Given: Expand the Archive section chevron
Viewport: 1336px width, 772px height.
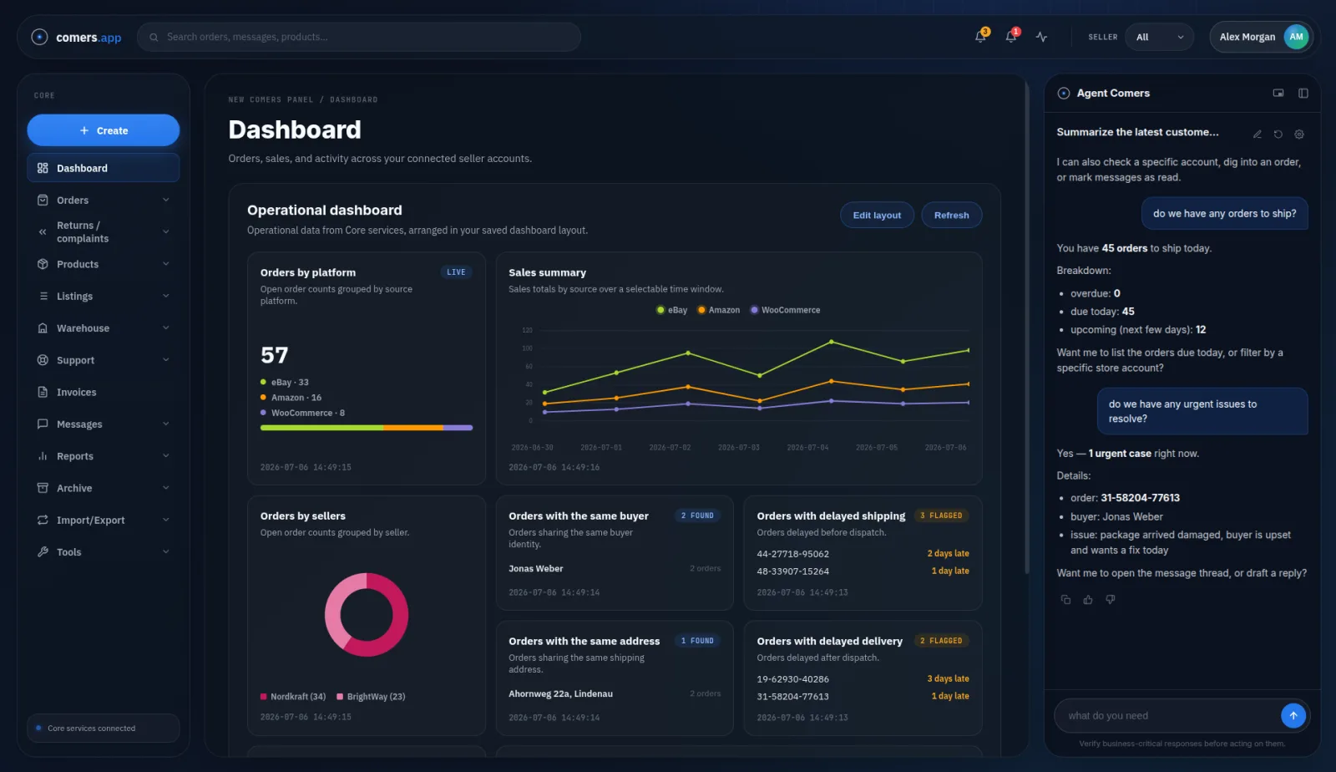Looking at the screenshot, I should tap(165, 488).
